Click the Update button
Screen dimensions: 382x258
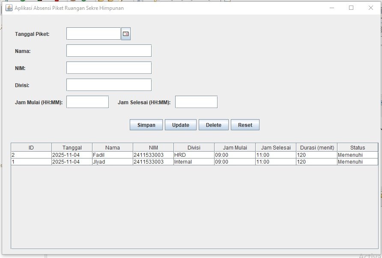pos(180,125)
